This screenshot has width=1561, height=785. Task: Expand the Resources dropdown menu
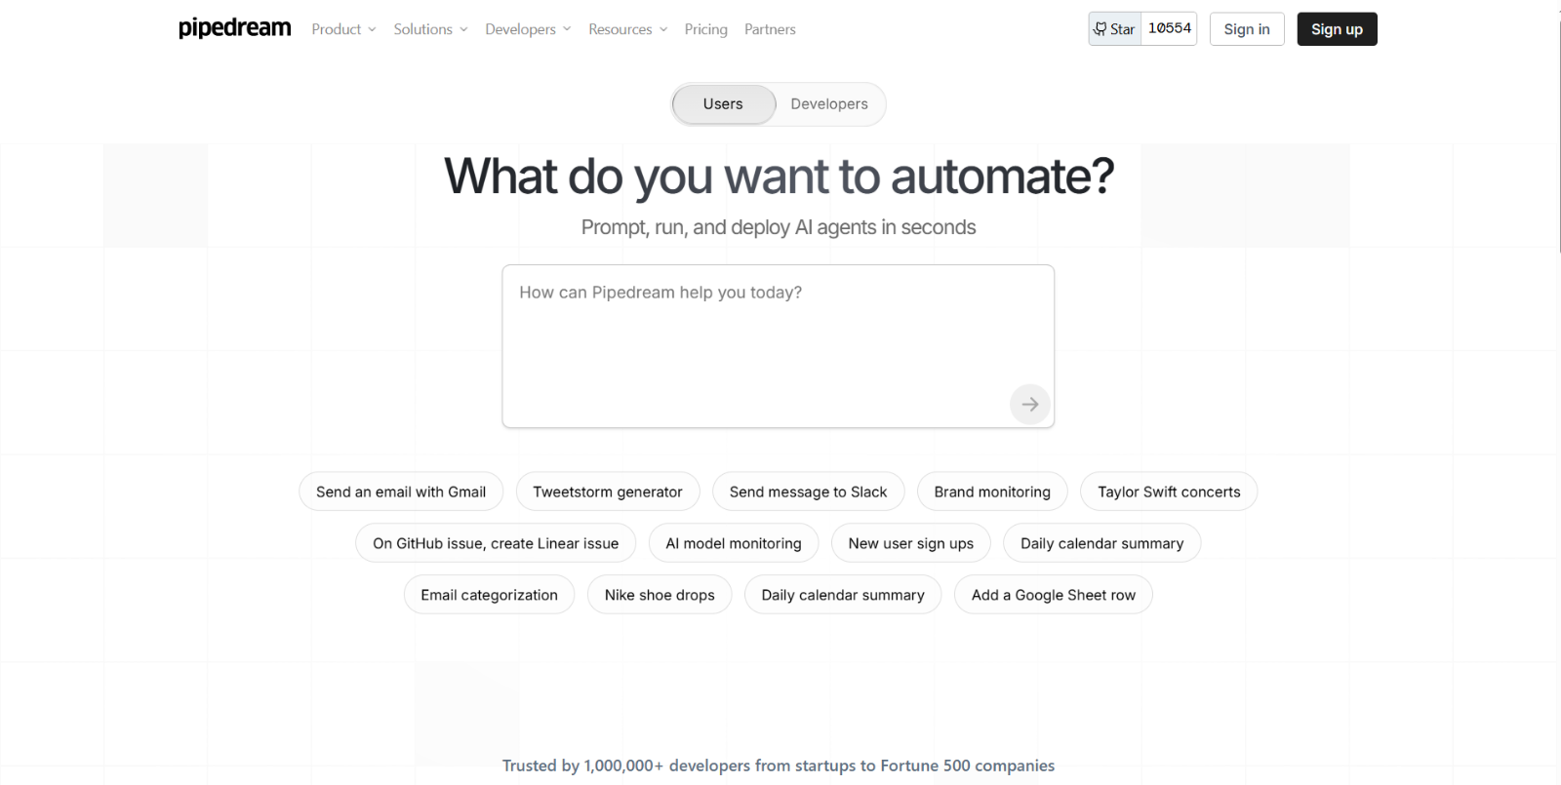(x=627, y=29)
